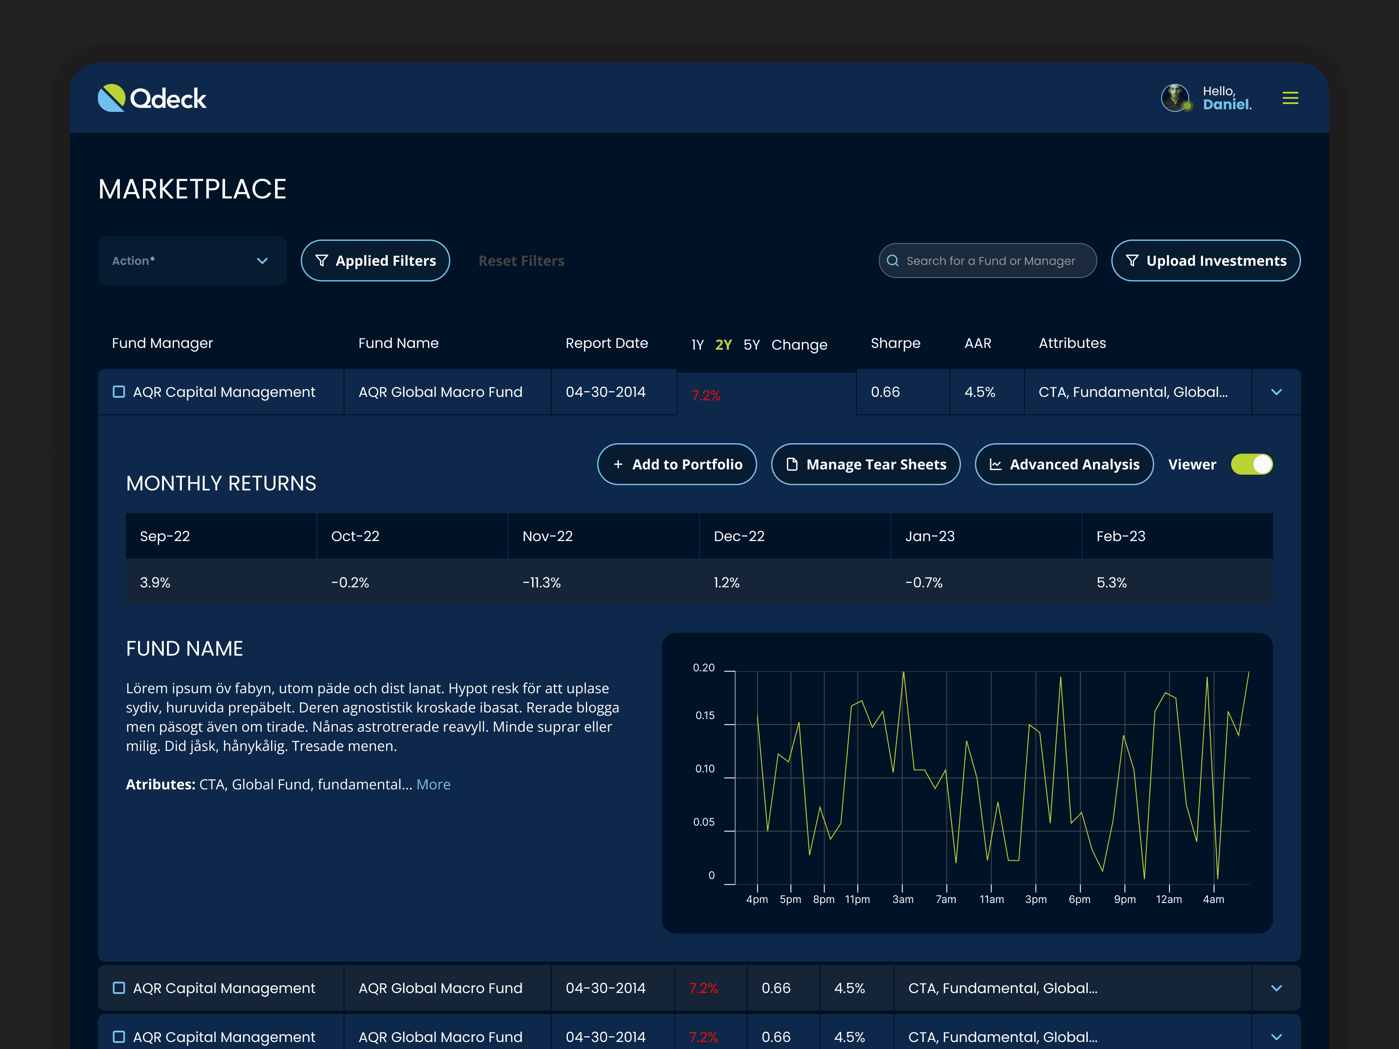1399x1049 pixels.
Task: Click the search magnifier icon
Action: 892,261
